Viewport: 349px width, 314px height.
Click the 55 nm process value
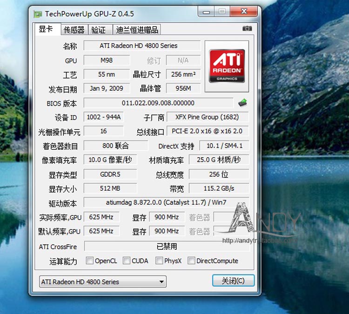click(107, 74)
